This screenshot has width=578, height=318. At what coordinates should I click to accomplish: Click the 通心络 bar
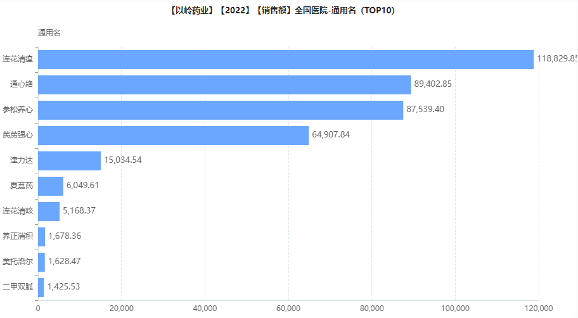click(224, 85)
